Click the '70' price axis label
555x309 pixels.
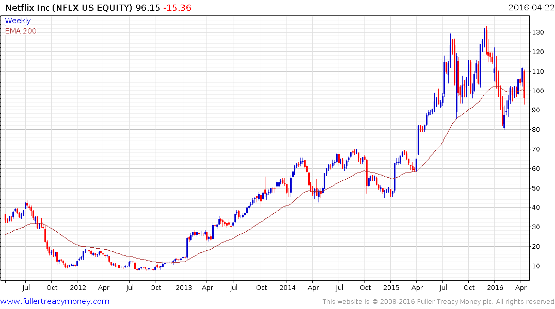(x=536, y=149)
